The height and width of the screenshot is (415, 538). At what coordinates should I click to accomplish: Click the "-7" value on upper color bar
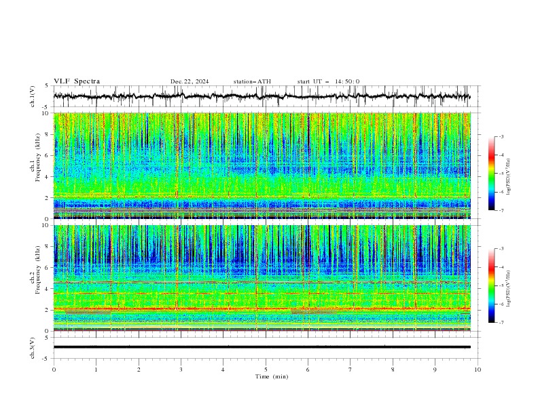(501, 210)
